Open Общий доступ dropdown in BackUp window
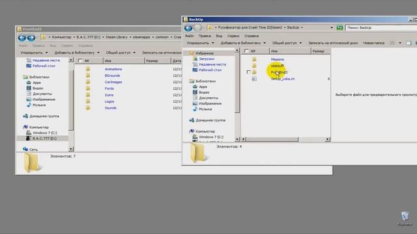The height and width of the screenshot is (234, 417). (287, 43)
